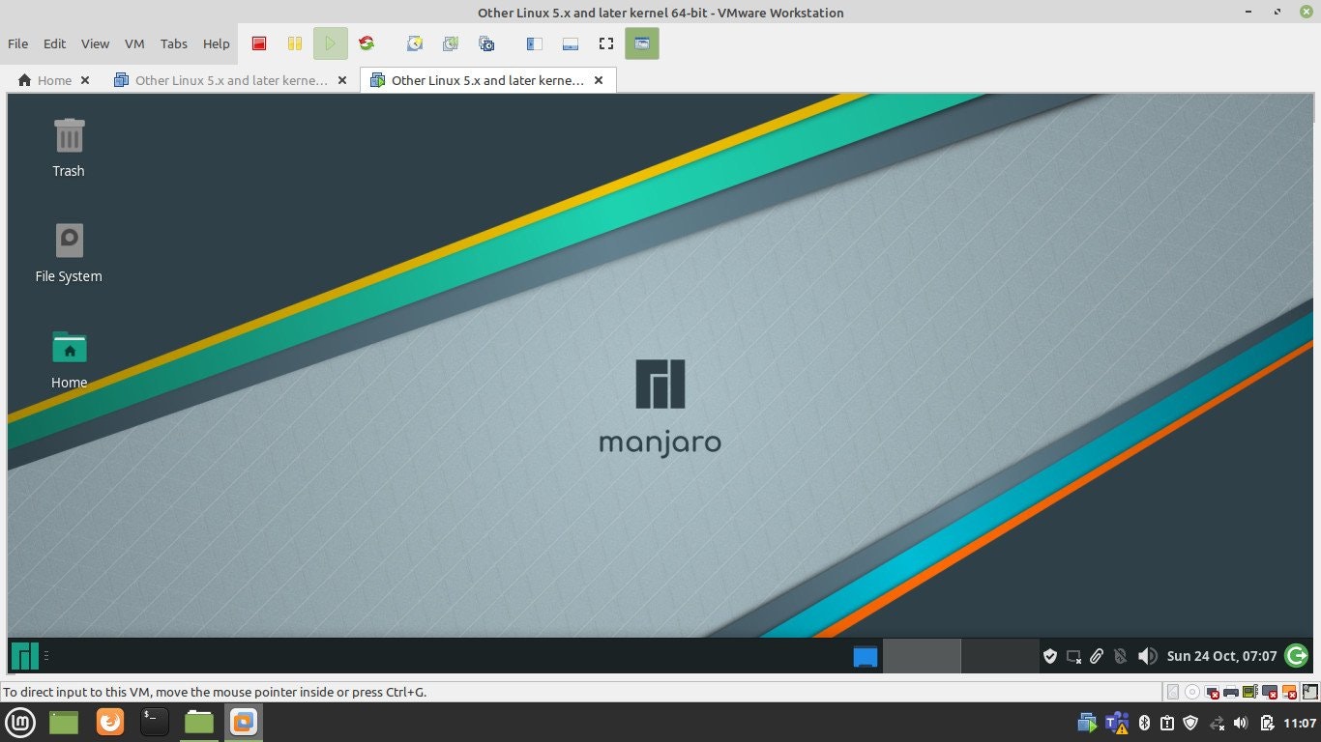Click the sound card device icon in the VMware status bar

point(1250,692)
